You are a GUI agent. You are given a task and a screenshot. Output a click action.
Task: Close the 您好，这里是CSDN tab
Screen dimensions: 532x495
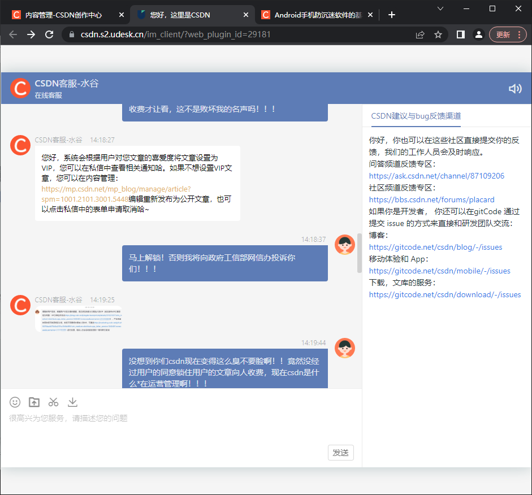coord(246,15)
